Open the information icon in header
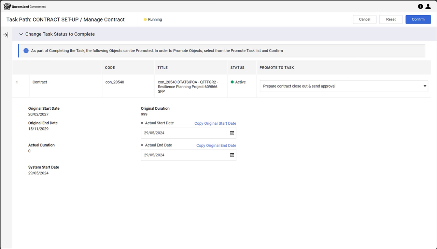This screenshot has width=437, height=249. pyautogui.click(x=420, y=6)
